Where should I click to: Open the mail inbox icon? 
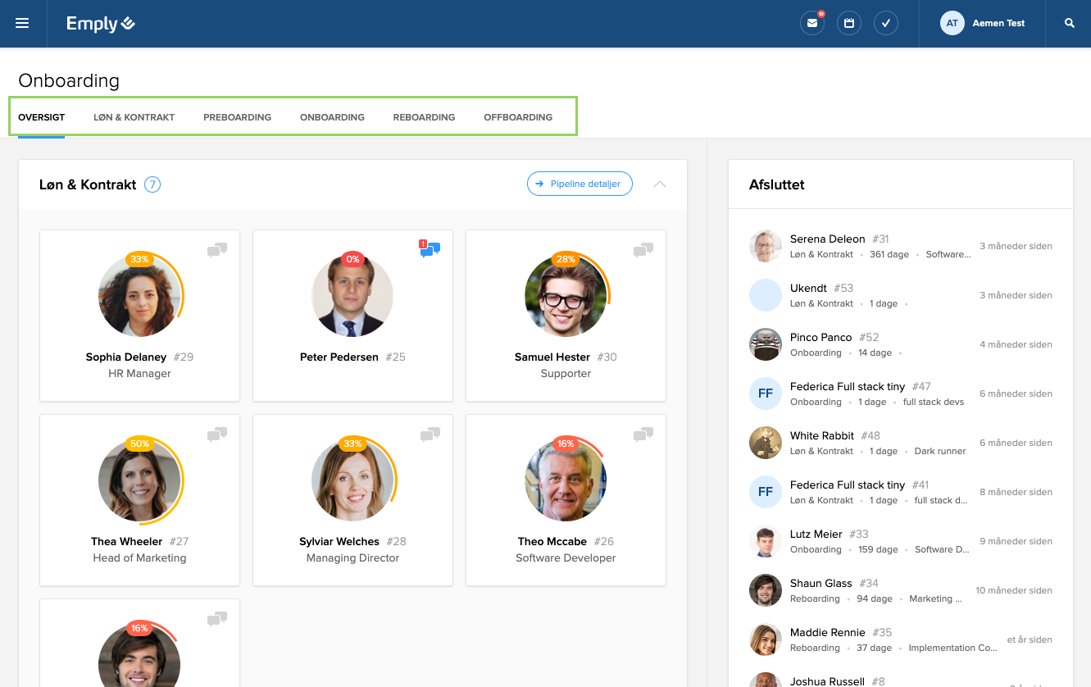[811, 23]
